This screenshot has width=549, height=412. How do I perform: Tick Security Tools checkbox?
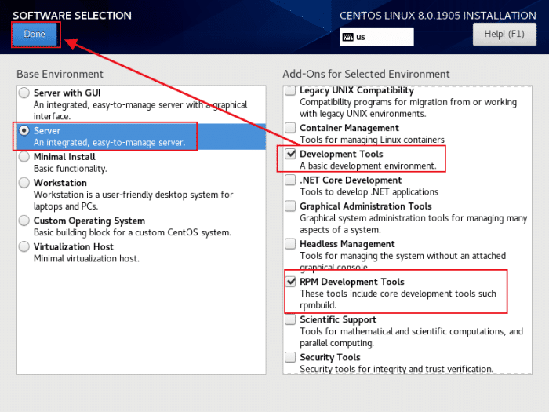290,357
